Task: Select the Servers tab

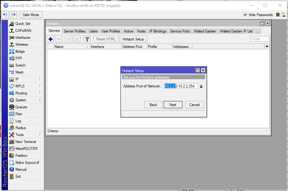Action: click(x=54, y=31)
